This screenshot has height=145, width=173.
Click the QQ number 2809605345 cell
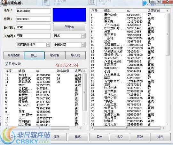pos(135,121)
